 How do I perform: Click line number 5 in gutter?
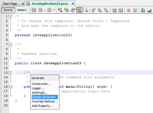tap(7, 35)
